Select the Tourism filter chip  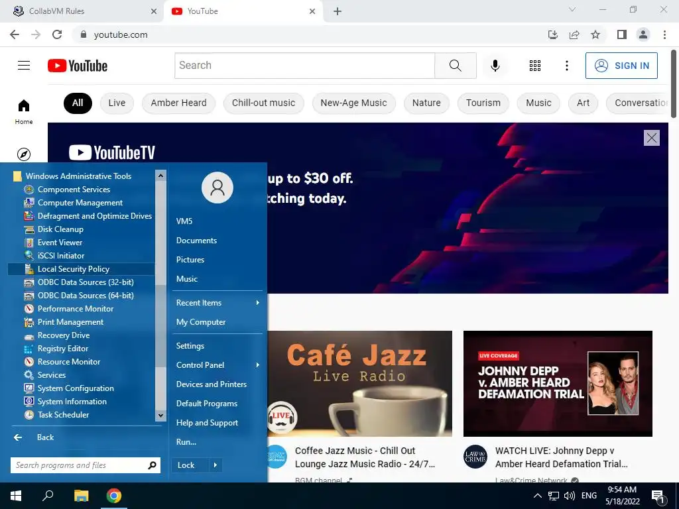point(483,103)
